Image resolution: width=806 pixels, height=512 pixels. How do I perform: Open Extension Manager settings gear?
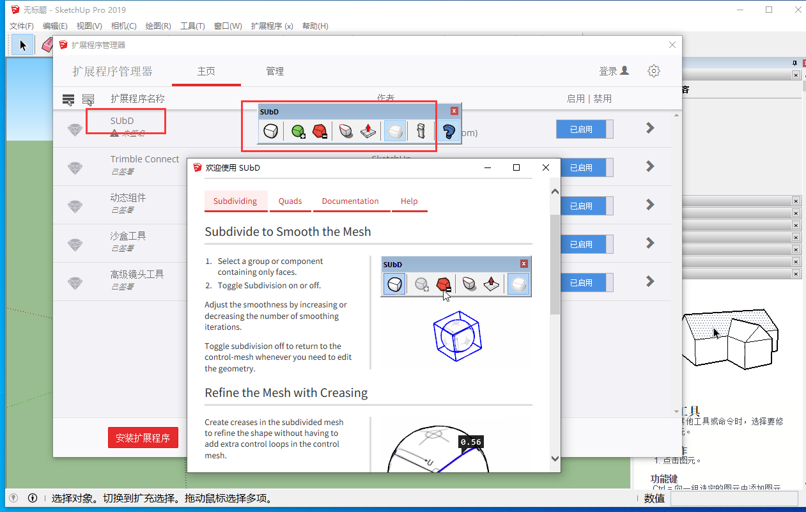click(653, 71)
